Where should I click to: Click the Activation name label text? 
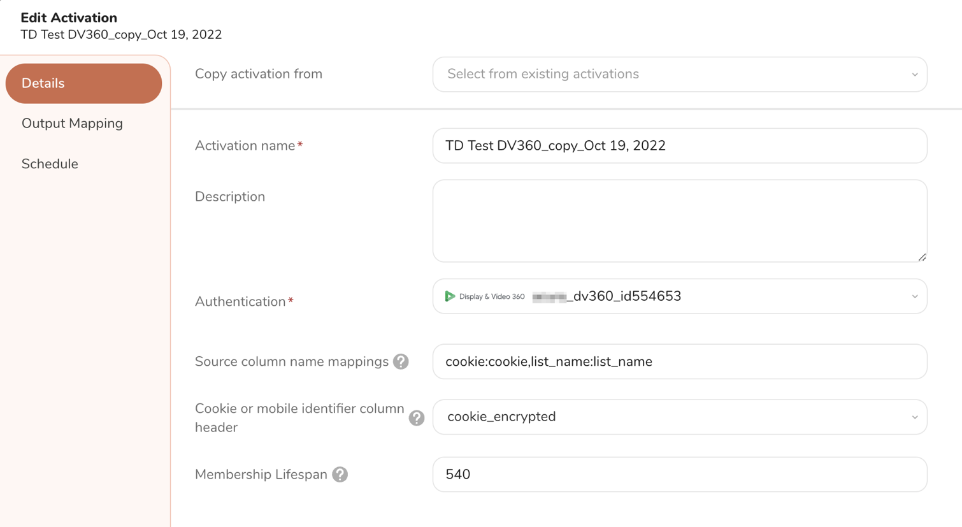click(245, 146)
